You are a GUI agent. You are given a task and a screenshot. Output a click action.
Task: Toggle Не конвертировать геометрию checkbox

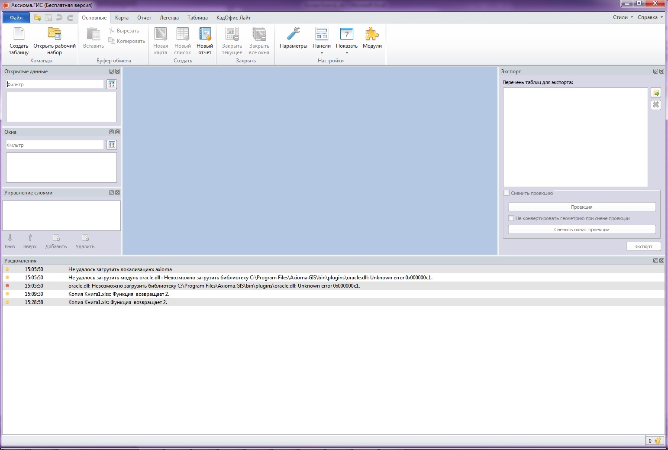pyautogui.click(x=511, y=218)
